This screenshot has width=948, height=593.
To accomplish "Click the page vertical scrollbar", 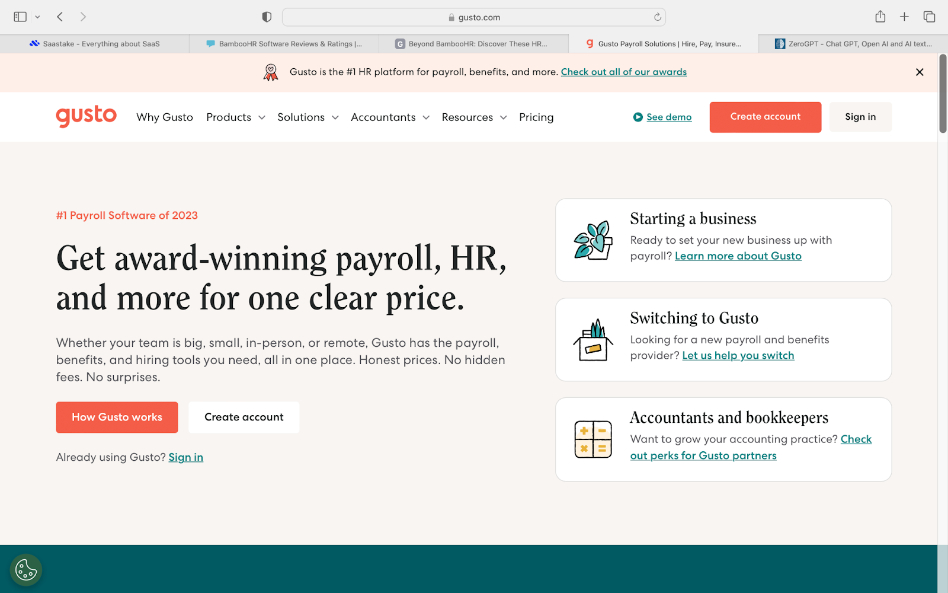I will [x=943, y=94].
